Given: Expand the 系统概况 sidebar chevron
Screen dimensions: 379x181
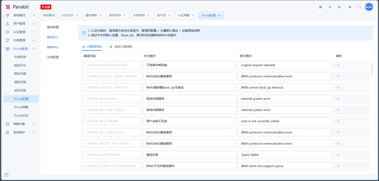Looking at the screenshot, I should (34, 15).
